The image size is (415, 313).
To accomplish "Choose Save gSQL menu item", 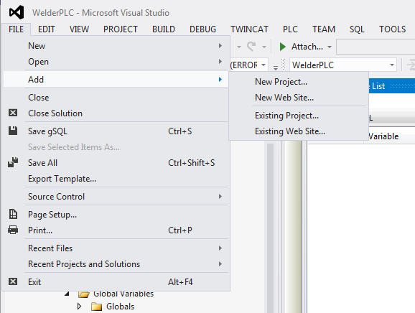I will coord(116,131).
